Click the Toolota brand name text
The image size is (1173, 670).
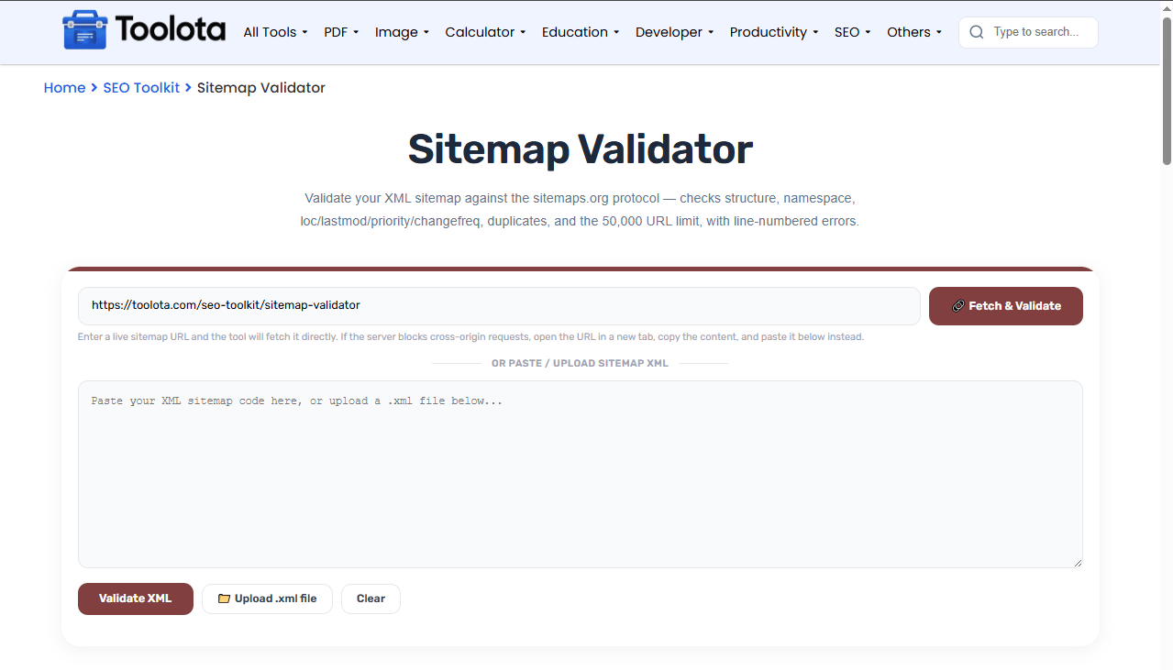click(x=171, y=30)
